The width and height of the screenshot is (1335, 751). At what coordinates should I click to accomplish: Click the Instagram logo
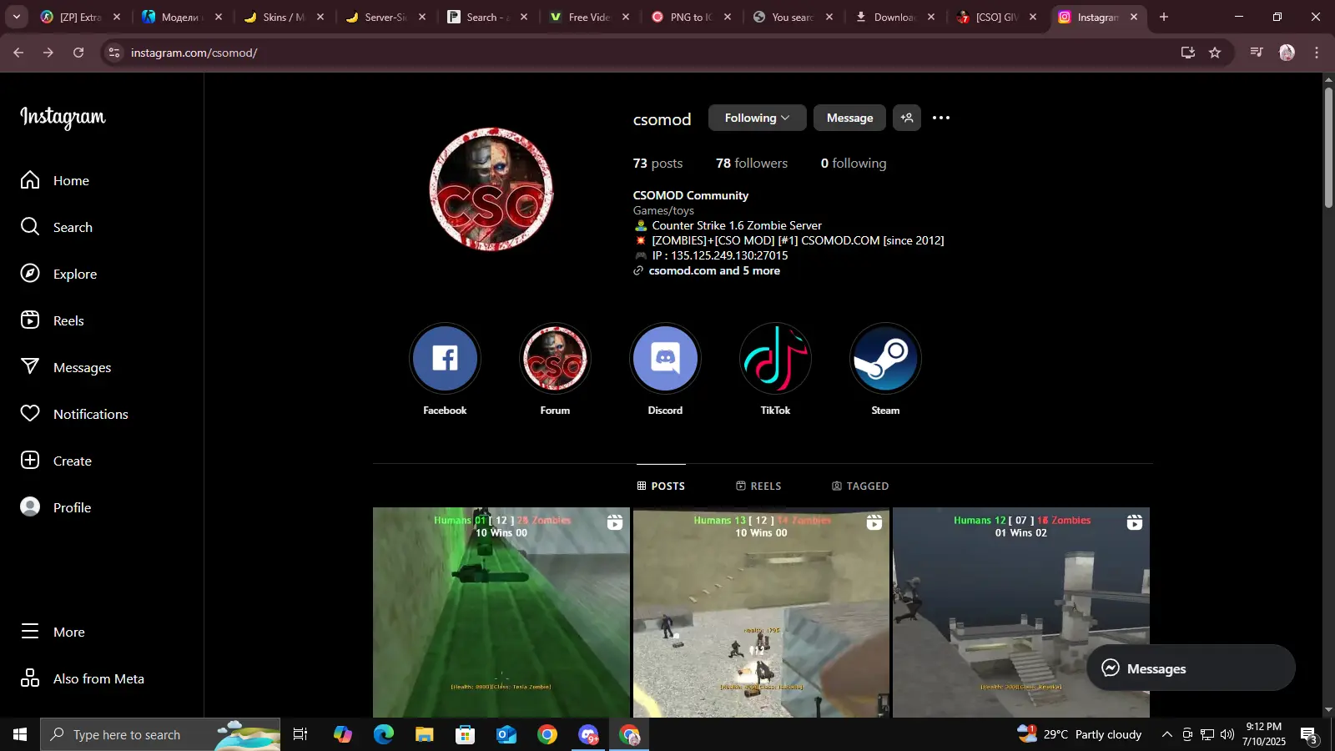coord(63,118)
